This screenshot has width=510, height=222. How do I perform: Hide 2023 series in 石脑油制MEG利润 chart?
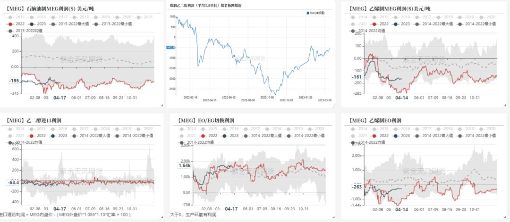(32, 24)
